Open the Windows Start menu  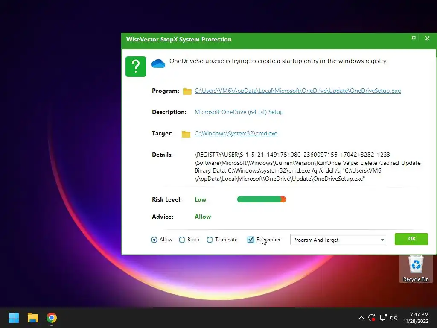[14, 318]
